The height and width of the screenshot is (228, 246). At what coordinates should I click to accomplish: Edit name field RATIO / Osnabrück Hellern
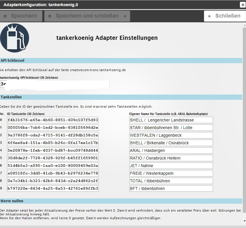point(171,158)
